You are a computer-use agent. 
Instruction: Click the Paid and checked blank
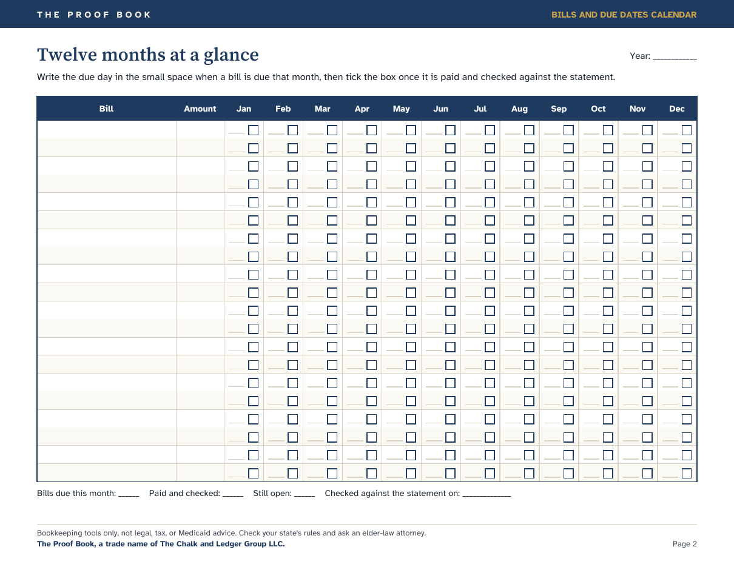point(233,494)
